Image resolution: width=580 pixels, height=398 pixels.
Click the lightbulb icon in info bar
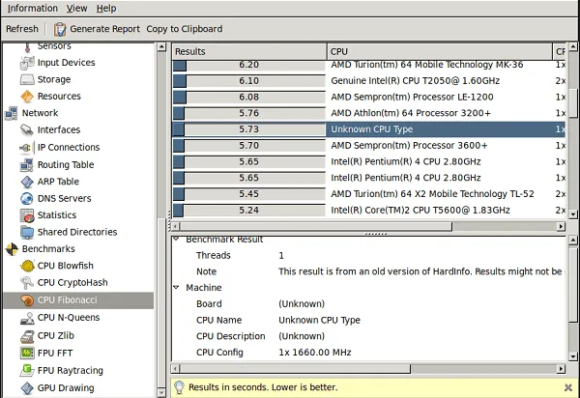point(180,387)
